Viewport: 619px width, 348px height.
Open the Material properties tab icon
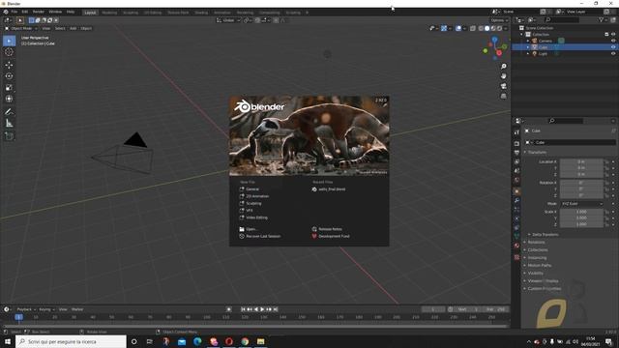pyautogui.click(x=516, y=246)
